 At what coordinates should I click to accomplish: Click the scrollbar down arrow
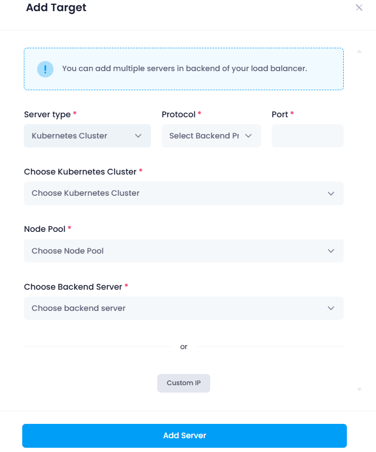click(x=359, y=389)
